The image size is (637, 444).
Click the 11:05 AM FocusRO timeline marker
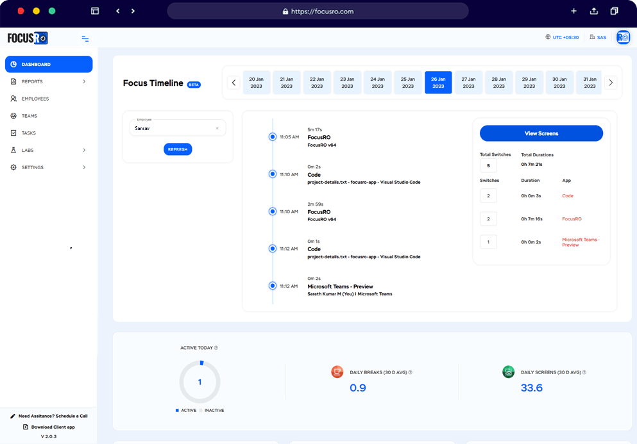point(273,136)
